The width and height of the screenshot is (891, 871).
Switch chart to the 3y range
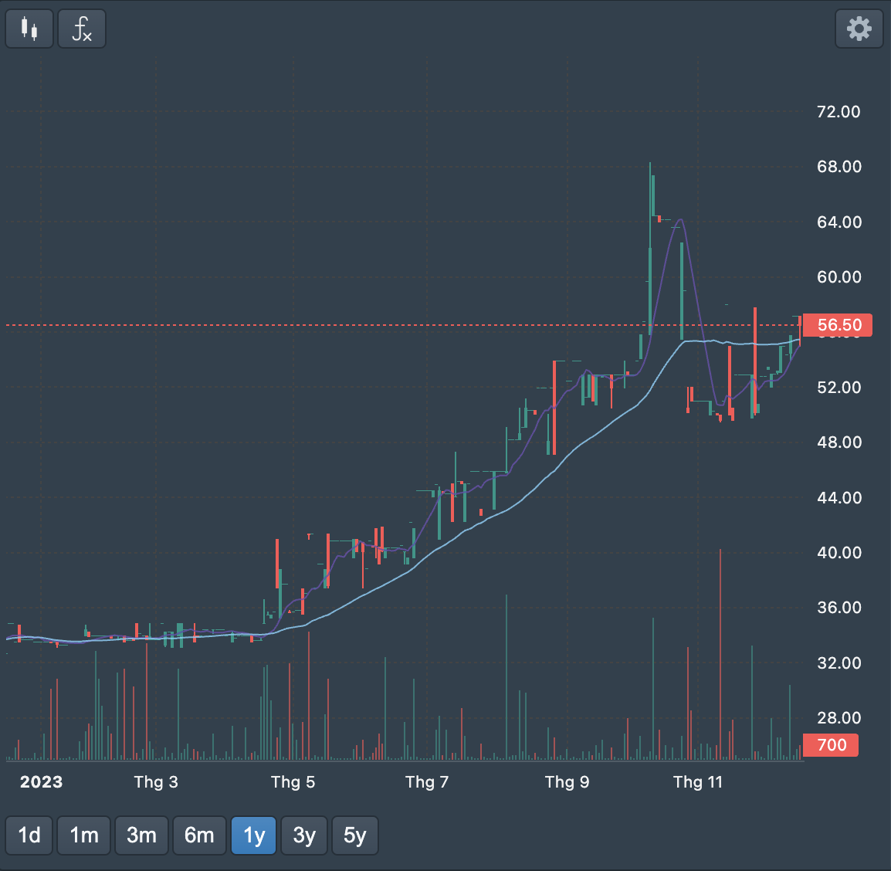pos(304,835)
